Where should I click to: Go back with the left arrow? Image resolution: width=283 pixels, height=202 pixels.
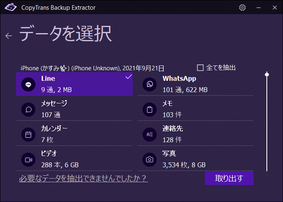pyautogui.click(x=8, y=36)
